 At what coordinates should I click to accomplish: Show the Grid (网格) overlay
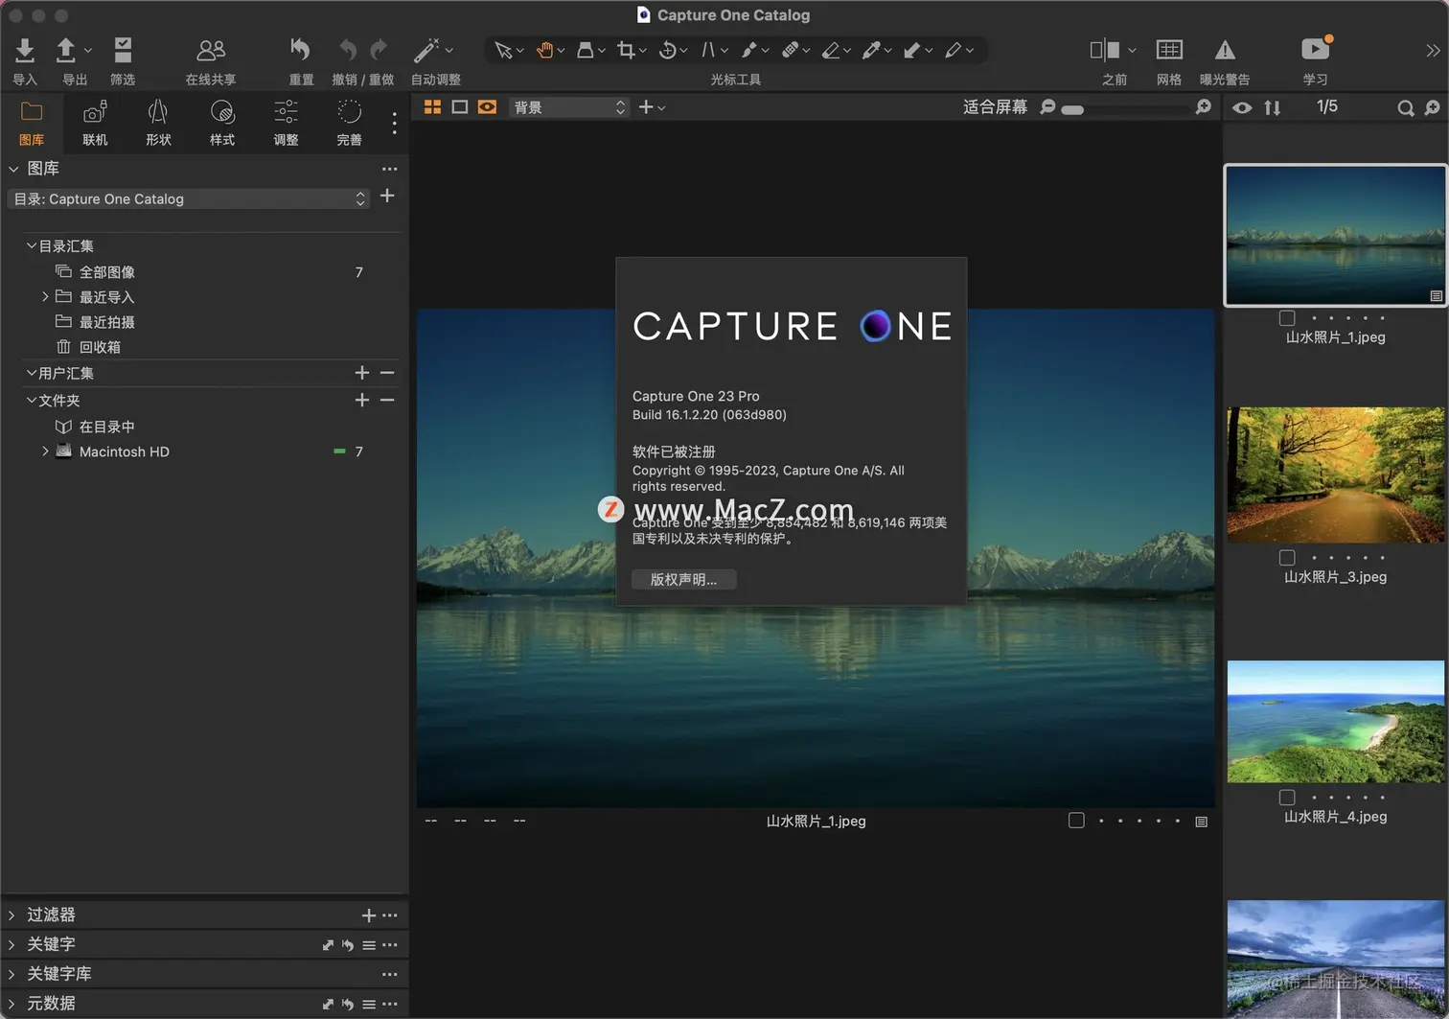tap(1169, 50)
